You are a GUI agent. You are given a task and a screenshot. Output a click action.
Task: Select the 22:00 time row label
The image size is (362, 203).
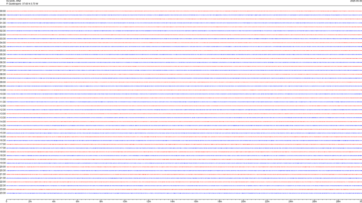pos(3,182)
